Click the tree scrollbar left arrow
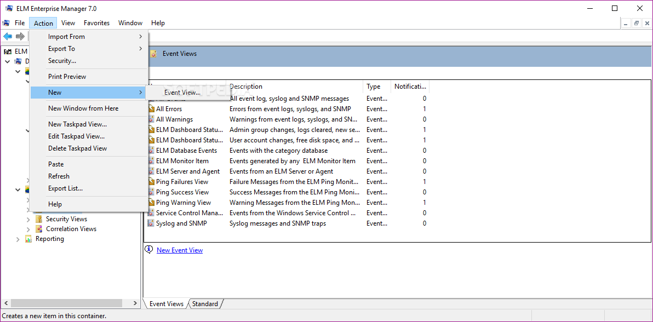The image size is (653, 322). pyautogui.click(x=5, y=303)
